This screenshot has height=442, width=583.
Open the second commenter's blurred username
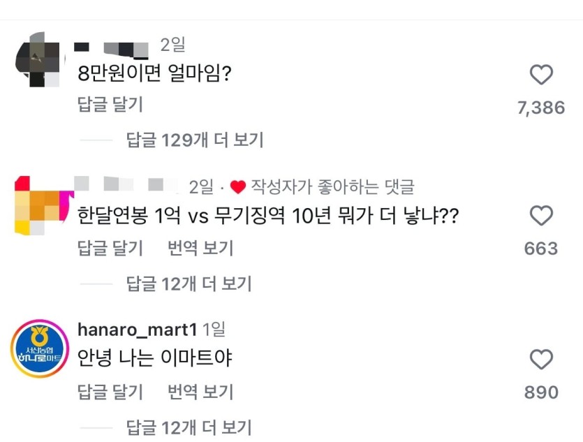coord(126,185)
